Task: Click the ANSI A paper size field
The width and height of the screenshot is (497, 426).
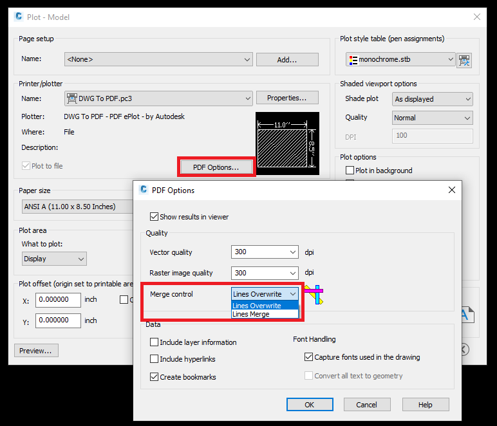Action: pos(78,207)
